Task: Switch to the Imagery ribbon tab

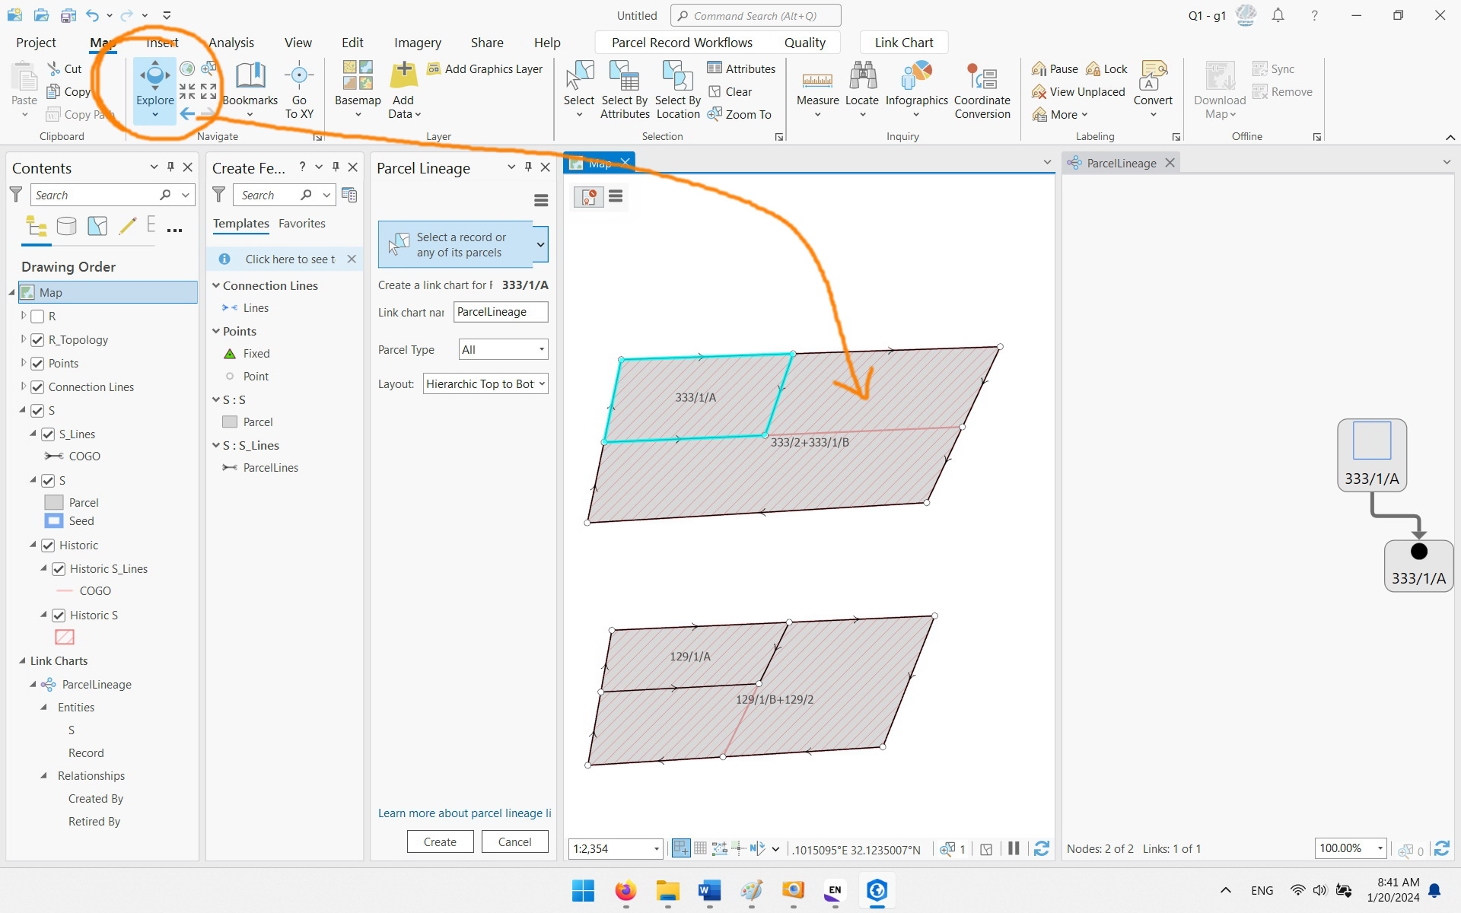Action: (417, 43)
